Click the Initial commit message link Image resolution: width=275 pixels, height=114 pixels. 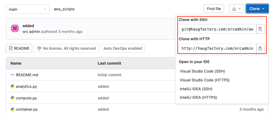tap(110, 75)
